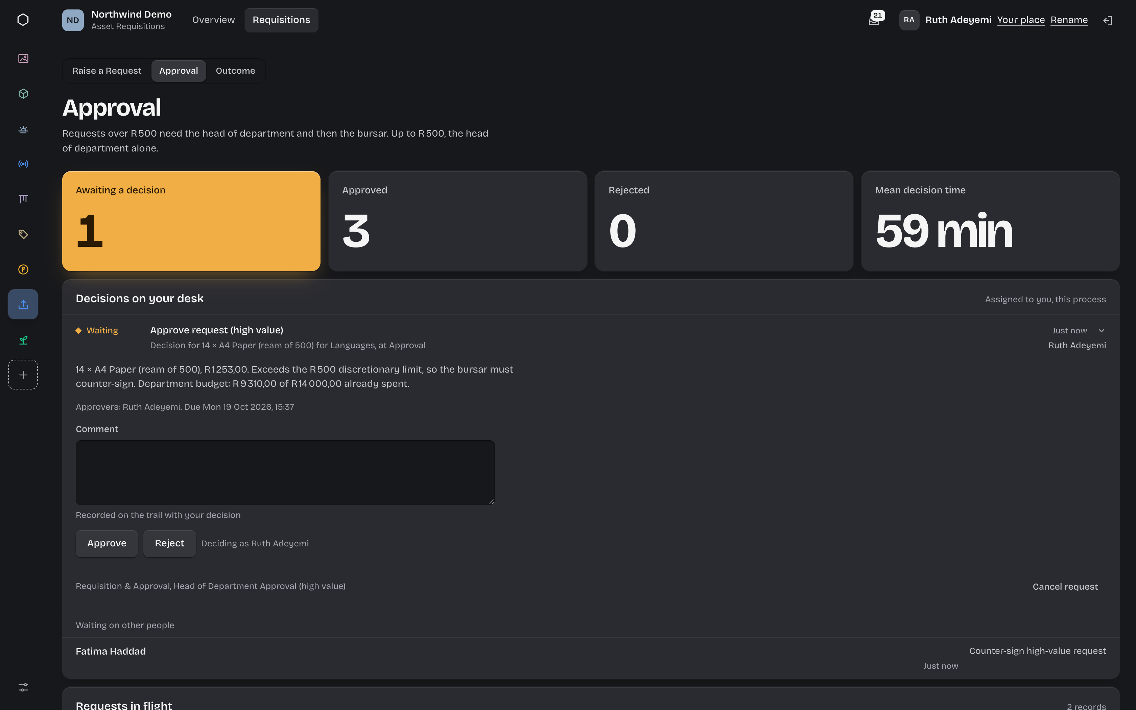This screenshot has width=1136, height=710.
Task: Select the Approval step tab
Action: pos(179,71)
